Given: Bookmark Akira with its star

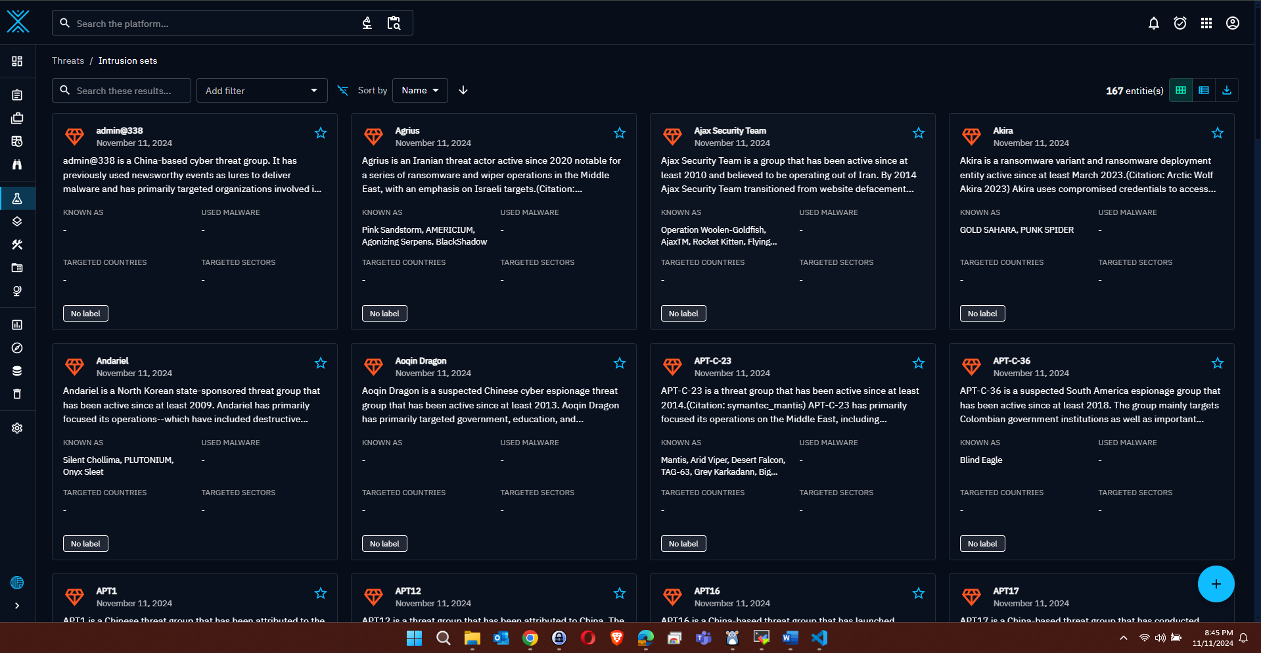Looking at the screenshot, I should point(1218,133).
